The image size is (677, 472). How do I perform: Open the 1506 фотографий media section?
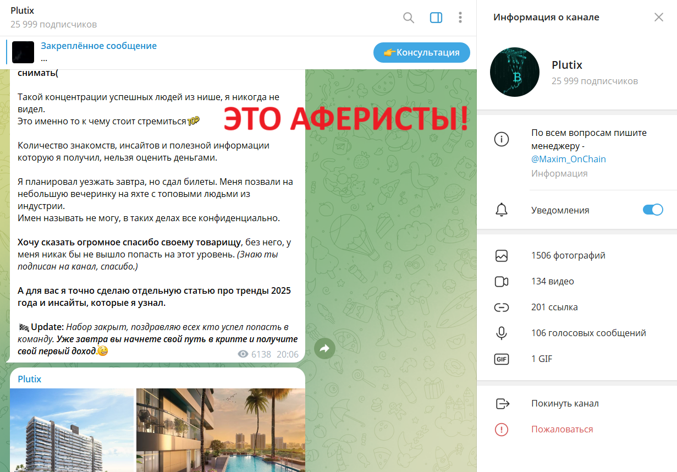point(577,255)
